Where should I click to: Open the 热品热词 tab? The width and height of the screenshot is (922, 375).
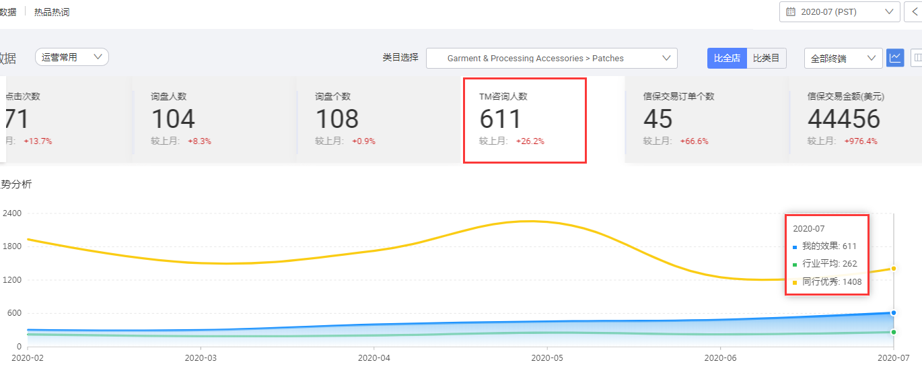[x=52, y=12]
